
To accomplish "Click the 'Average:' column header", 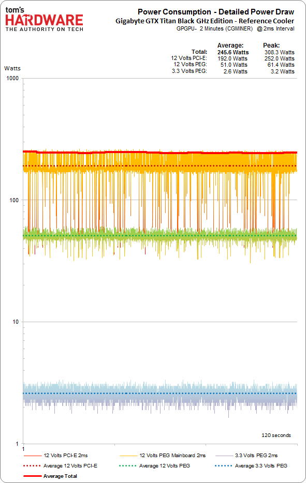I will [230, 46].
